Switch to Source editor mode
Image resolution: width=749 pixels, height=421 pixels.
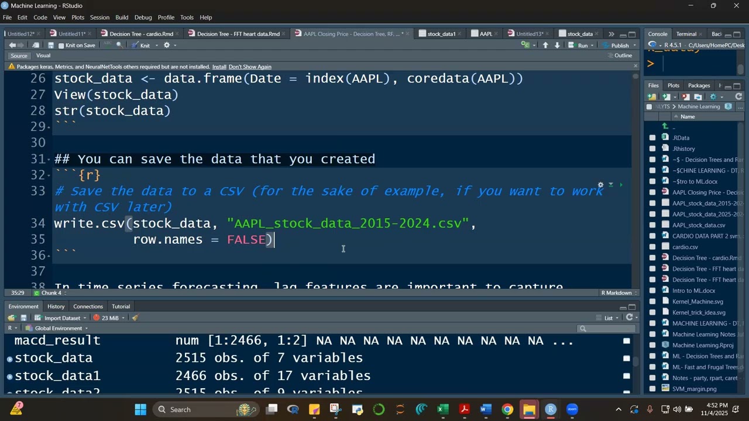19,56
